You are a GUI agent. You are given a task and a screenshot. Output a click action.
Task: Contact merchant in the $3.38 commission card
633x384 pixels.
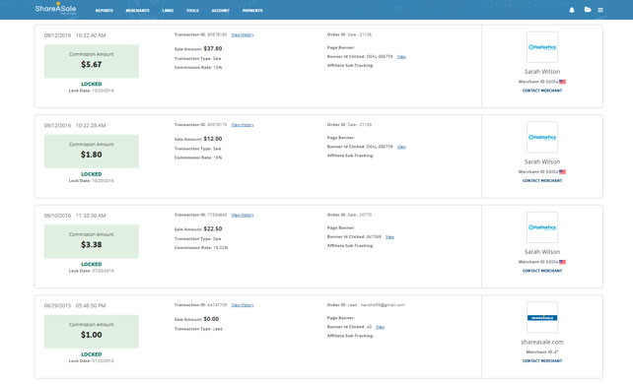(x=542, y=271)
